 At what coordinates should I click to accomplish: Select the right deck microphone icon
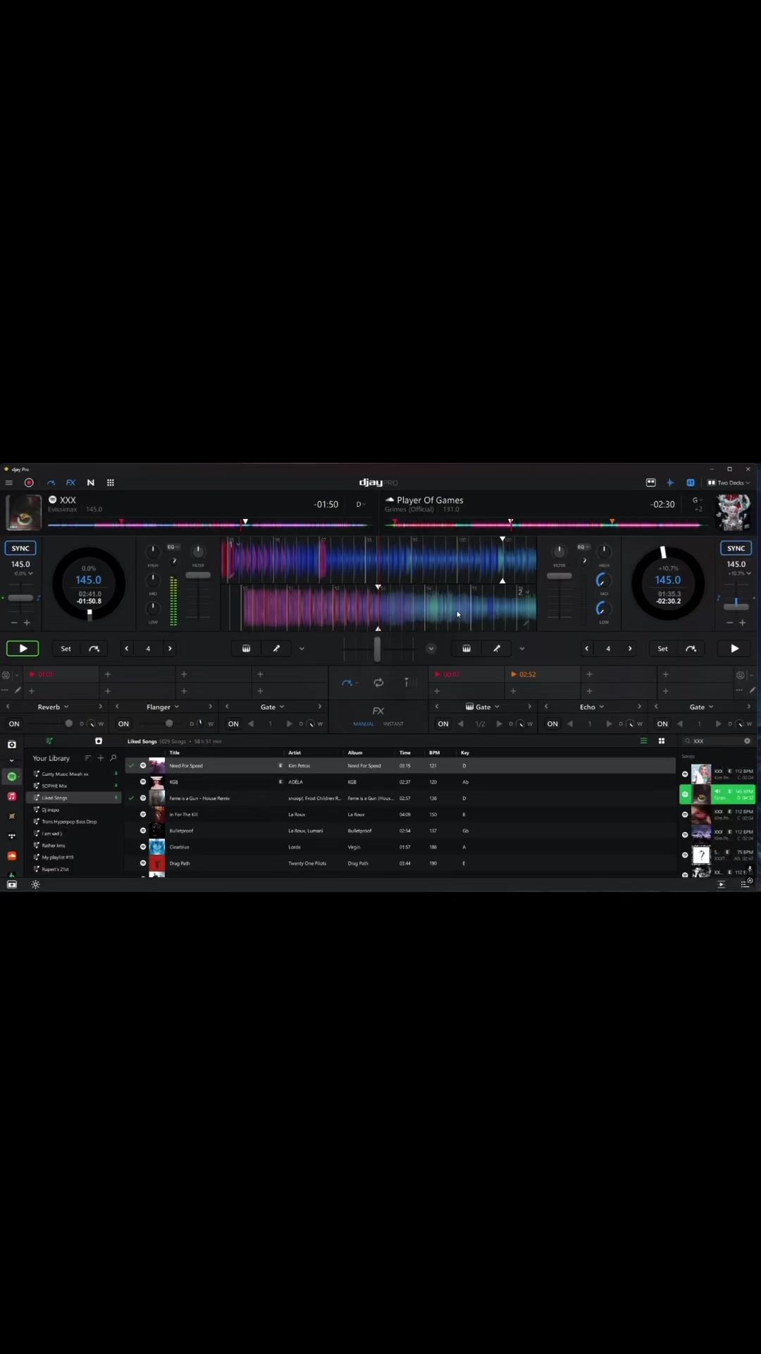(x=497, y=649)
